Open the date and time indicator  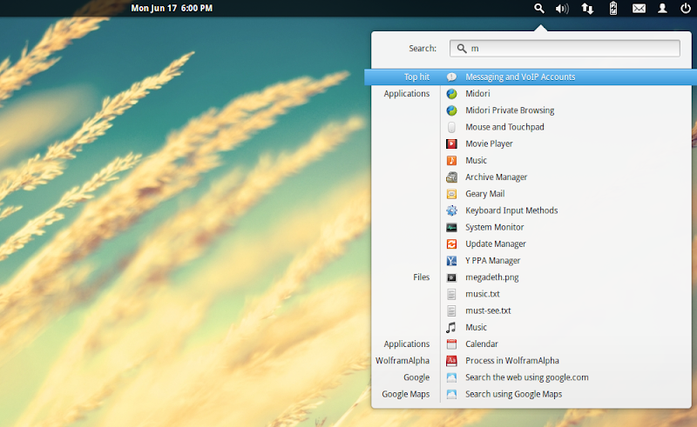tap(172, 9)
